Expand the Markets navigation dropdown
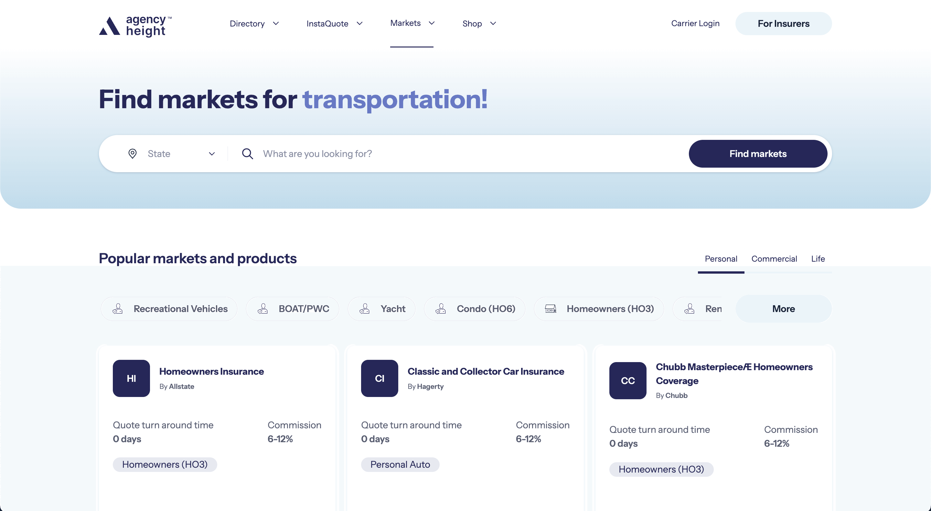This screenshot has width=931, height=511. 412,23
